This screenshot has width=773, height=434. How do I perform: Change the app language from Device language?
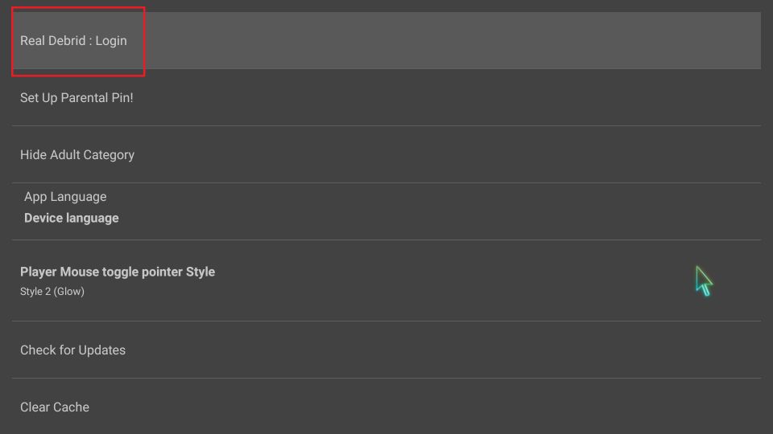click(386, 211)
